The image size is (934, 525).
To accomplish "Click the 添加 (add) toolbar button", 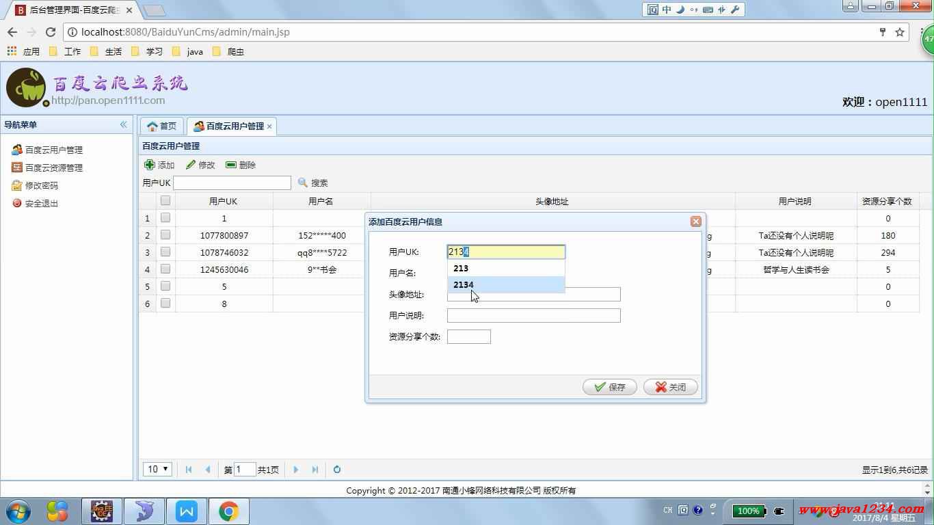I will click(x=159, y=165).
